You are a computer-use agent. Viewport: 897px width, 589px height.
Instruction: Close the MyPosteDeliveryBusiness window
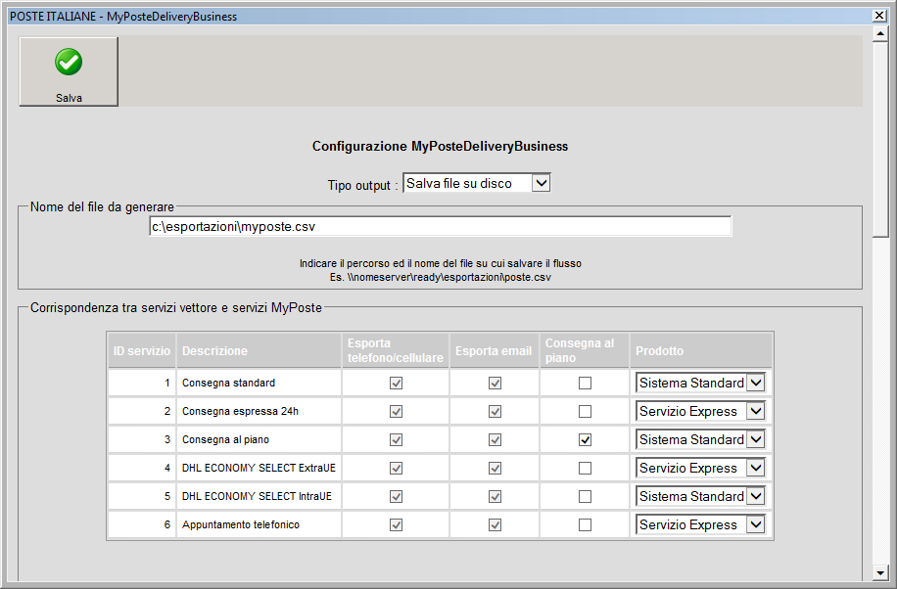(x=879, y=16)
